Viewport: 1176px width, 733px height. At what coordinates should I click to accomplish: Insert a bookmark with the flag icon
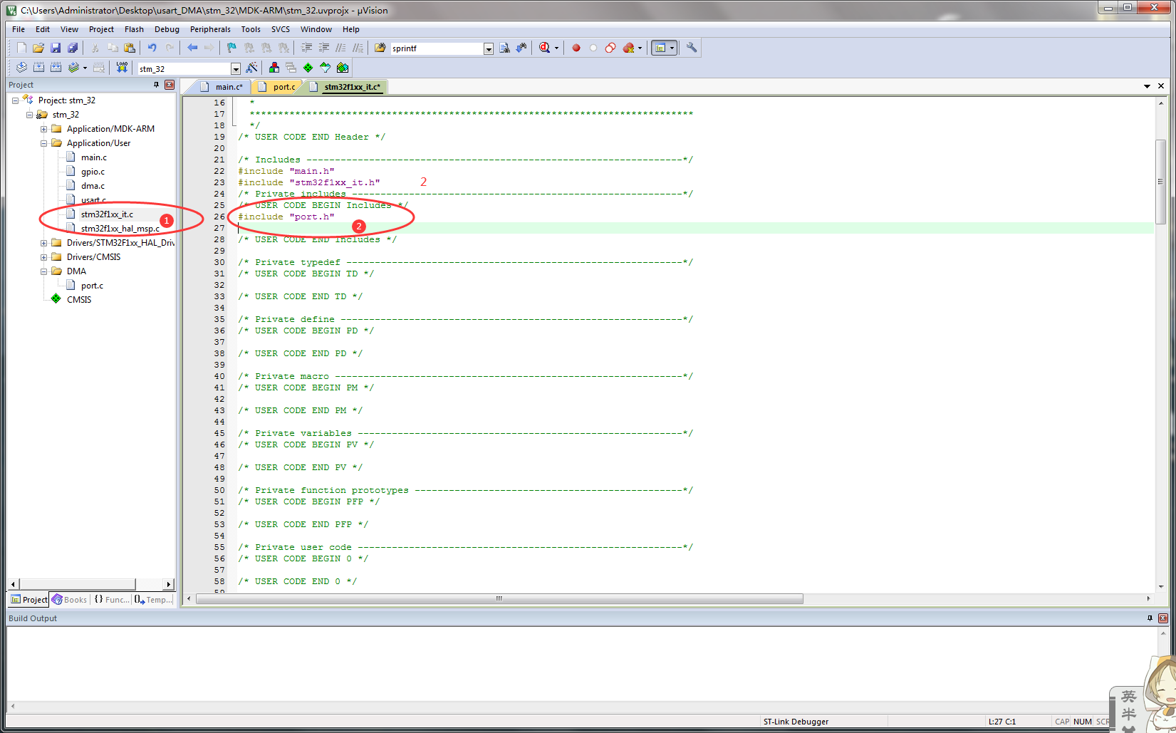tap(231, 48)
